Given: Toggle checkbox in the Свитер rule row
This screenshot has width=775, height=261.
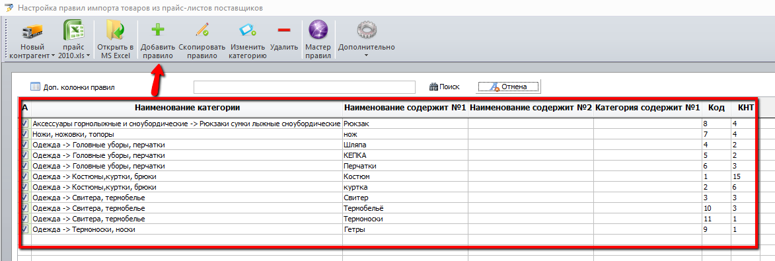Looking at the screenshot, I should pyautogui.click(x=25, y=198).
